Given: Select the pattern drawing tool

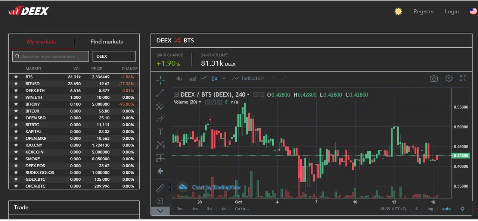Looking at the screenshot, I should pos(160,145).
